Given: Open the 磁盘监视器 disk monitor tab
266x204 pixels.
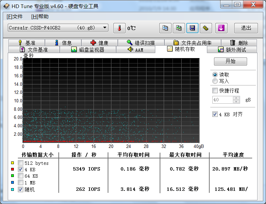Looking at the screenshot, I should point(88,50).
